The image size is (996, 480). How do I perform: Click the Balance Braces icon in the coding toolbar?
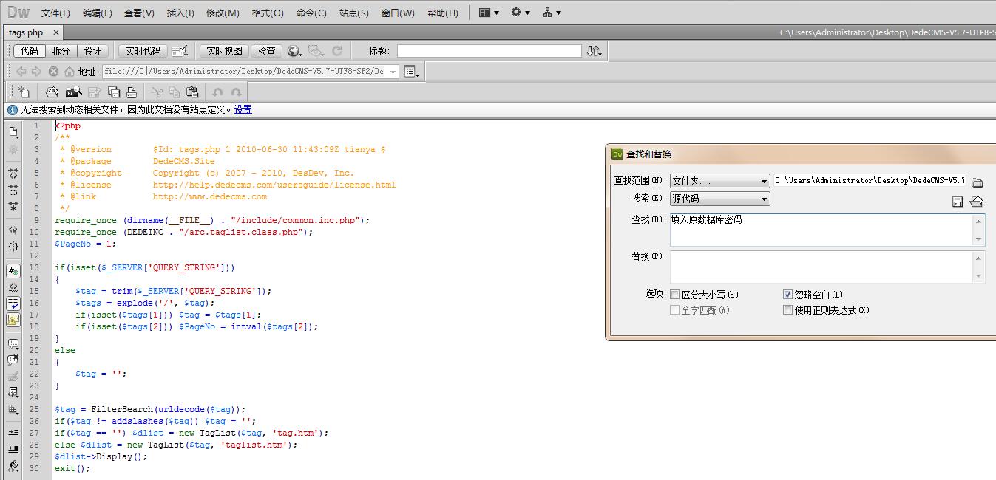coord(13,247)
